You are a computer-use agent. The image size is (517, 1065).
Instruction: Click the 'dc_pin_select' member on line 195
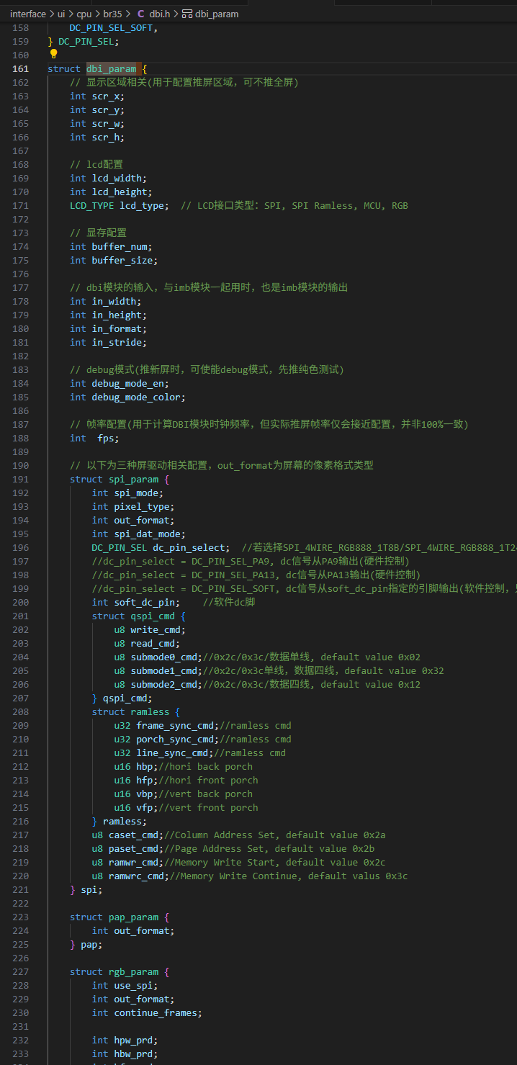(x=189, y=548)
